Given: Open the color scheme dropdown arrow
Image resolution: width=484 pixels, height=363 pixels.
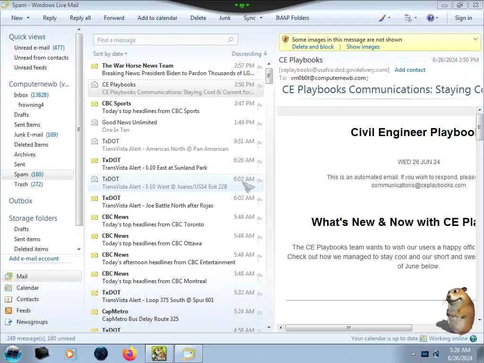Looking at the screenshot, I should [389, 18].
